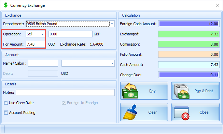Click the Debit amount field

(x=43, y=73)
